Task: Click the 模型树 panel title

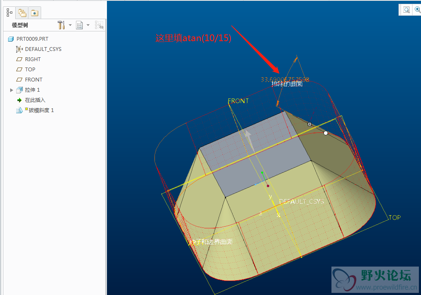Action: (x=20, y=25)
